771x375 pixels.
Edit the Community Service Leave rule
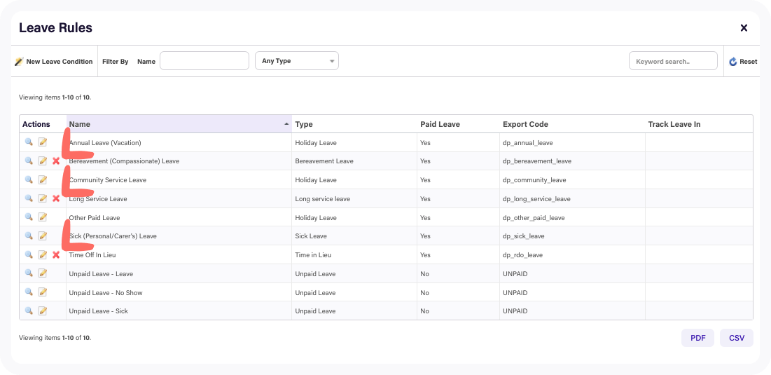click(x=43, y=179)
